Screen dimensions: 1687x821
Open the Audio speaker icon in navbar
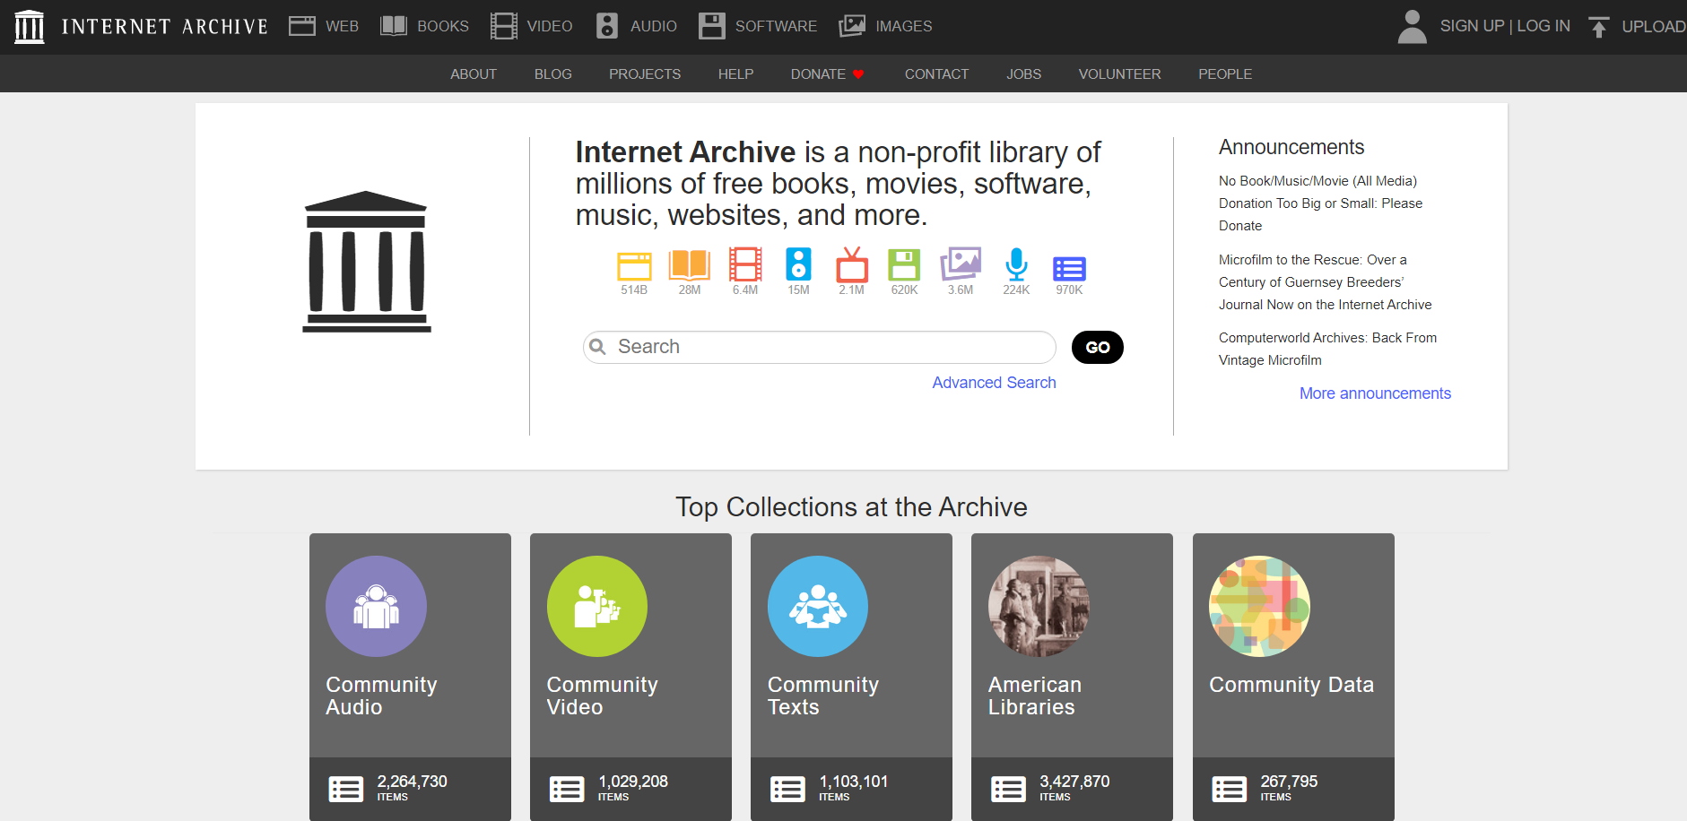607,26
